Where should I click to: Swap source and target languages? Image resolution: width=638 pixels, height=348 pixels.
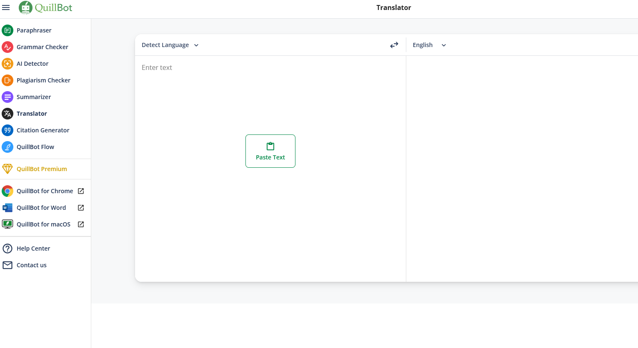tap(394, 45)
